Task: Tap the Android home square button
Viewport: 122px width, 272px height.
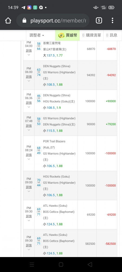Action: [61, 264]
